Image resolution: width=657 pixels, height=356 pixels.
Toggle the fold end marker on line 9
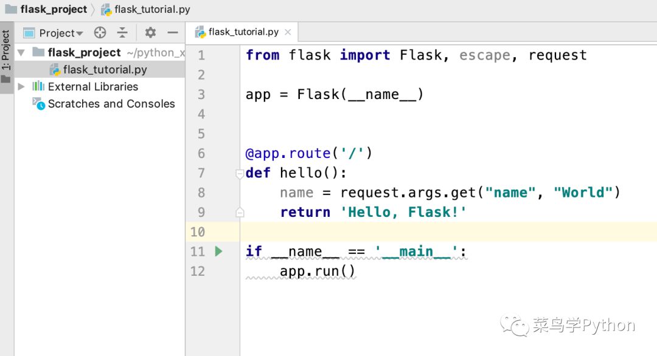[240, 213]
